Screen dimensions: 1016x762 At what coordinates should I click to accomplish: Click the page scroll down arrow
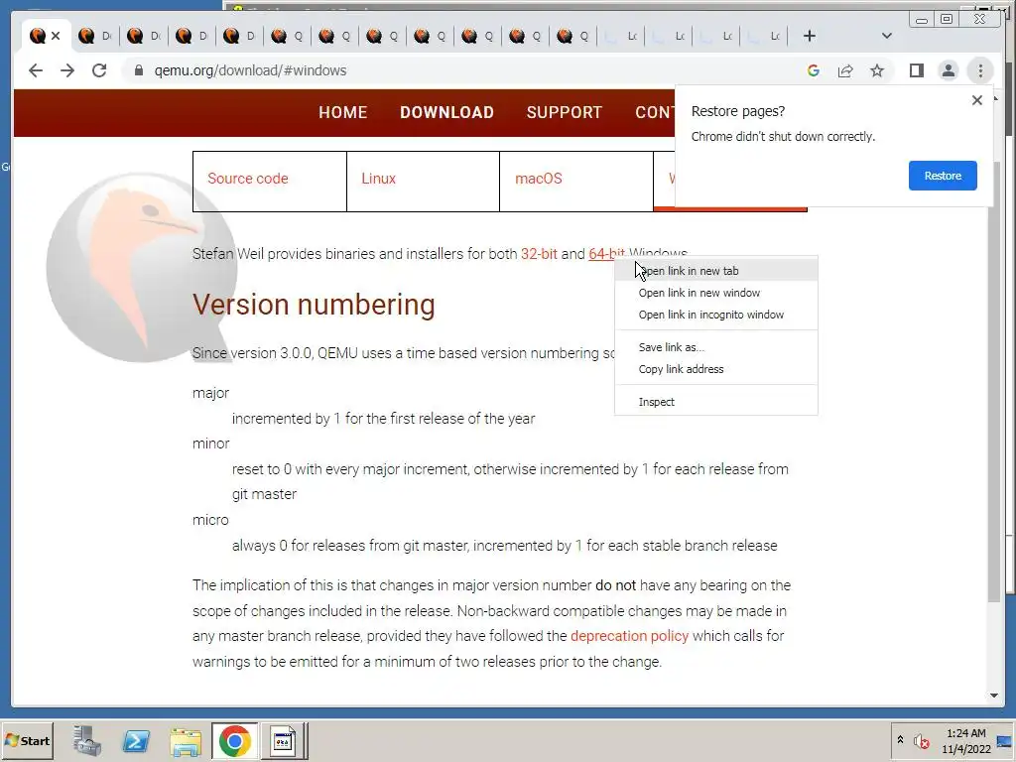(x=994, y=696)
